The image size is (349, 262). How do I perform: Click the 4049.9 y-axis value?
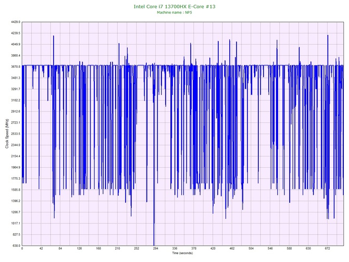pos(16,44)
